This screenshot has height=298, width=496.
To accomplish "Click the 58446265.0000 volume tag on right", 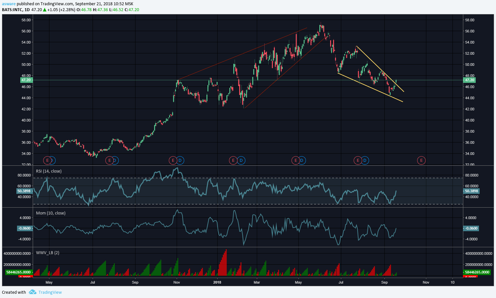I will pyautogui.click(x=477, y=272).
